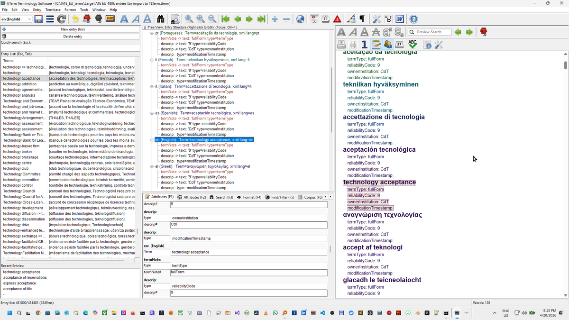Click the yellow Undo arrow icon
This screenshot has height=320, width=569.
(75, 19)
